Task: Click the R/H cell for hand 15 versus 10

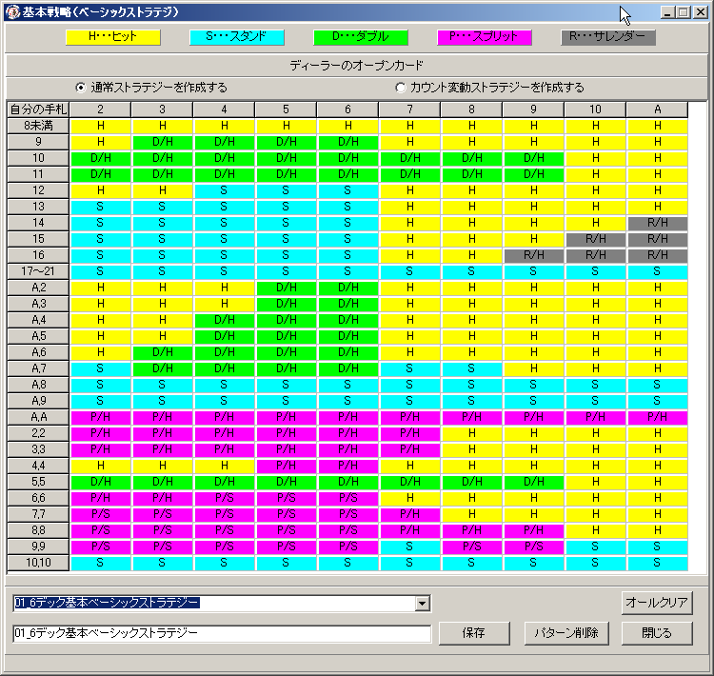Action: (x=596, y=239)
